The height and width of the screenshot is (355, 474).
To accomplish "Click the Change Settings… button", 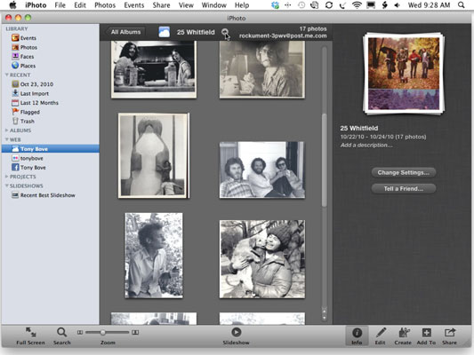I will coord(403,172).
